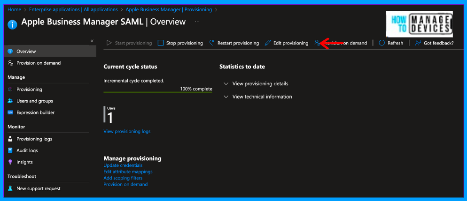This screenshot has width=467, height=201.
Task: Click the Overview info icon in sidebar
Action: coord(10,52)
